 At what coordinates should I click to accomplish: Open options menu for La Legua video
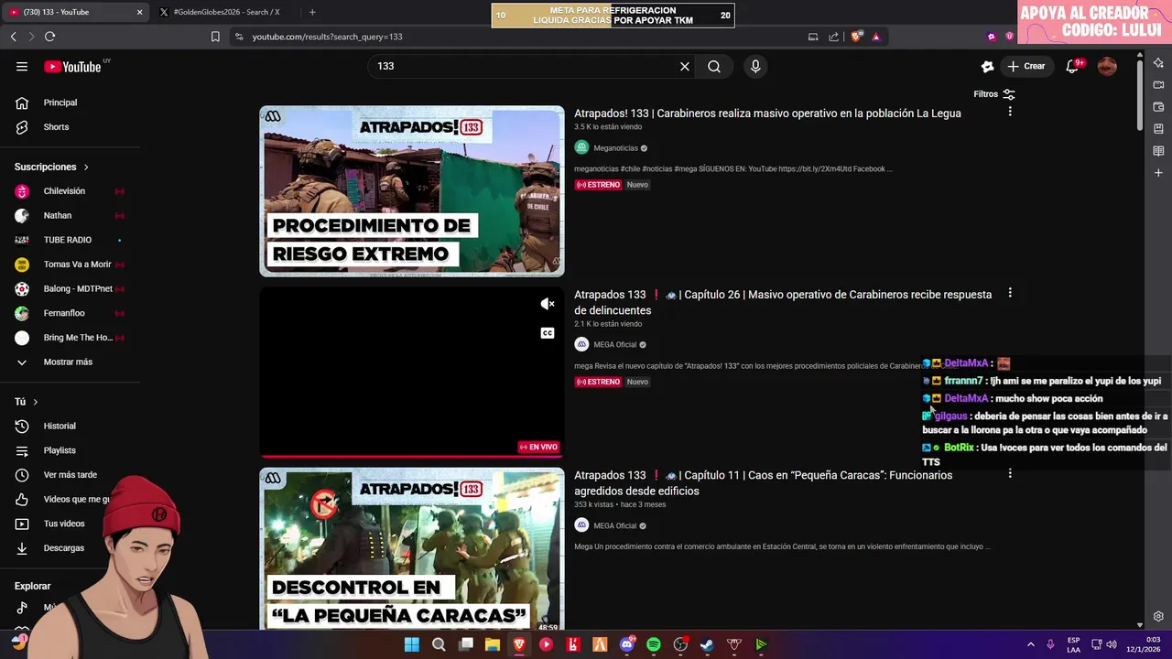click(x=1010, y=112)
